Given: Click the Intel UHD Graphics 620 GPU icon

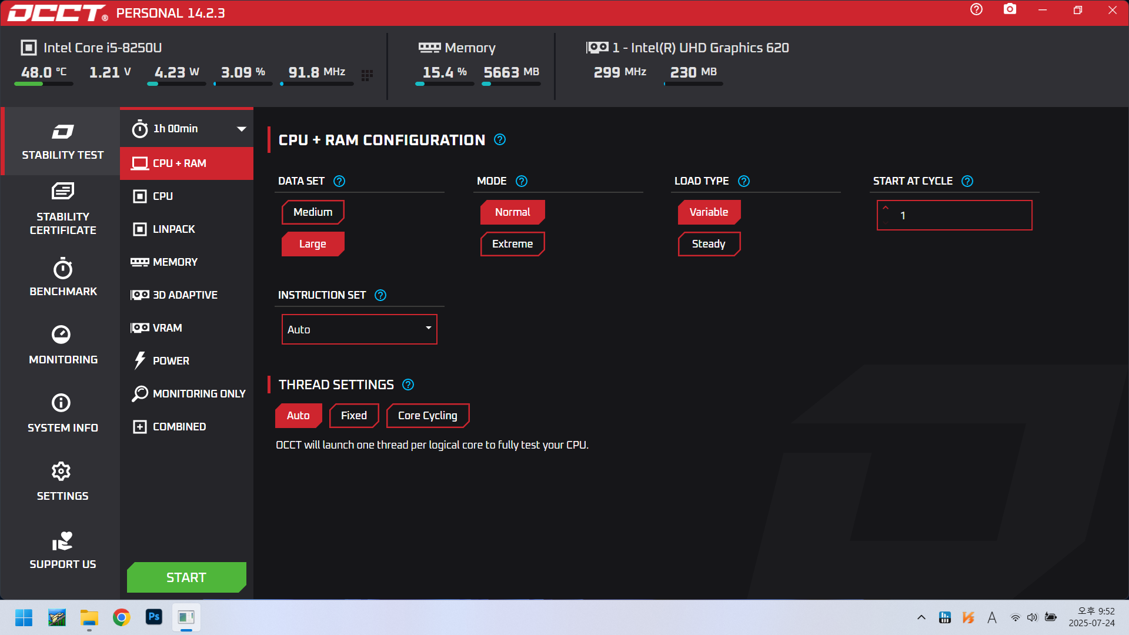Looking at the screenshot, I should [597, 48].
